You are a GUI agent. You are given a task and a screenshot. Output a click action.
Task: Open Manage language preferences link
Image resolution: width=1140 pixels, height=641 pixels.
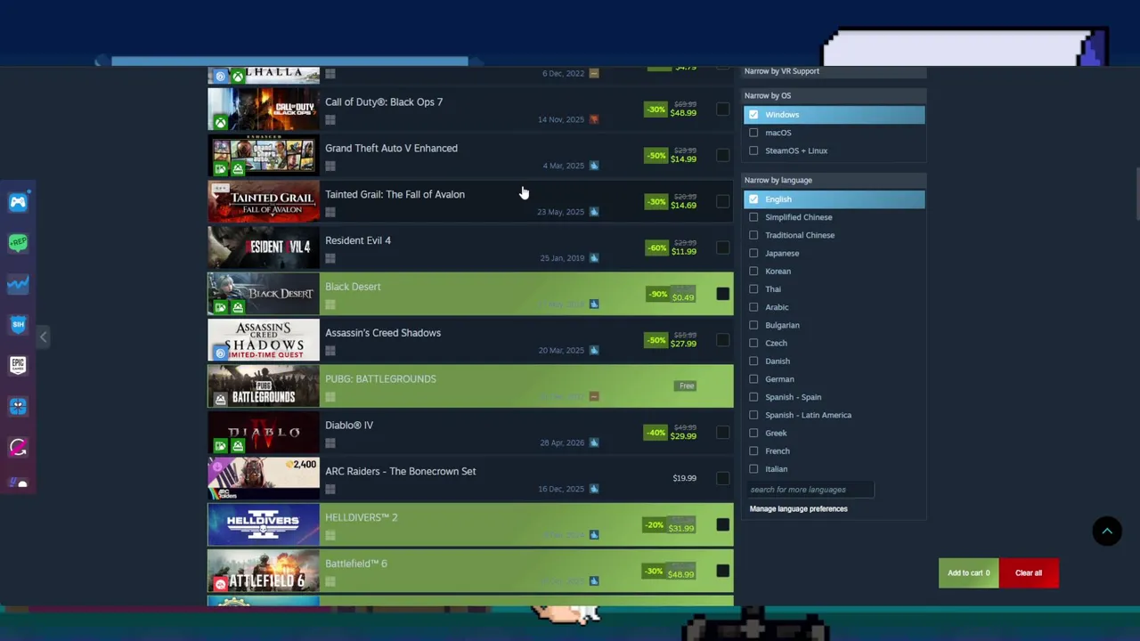799,509
